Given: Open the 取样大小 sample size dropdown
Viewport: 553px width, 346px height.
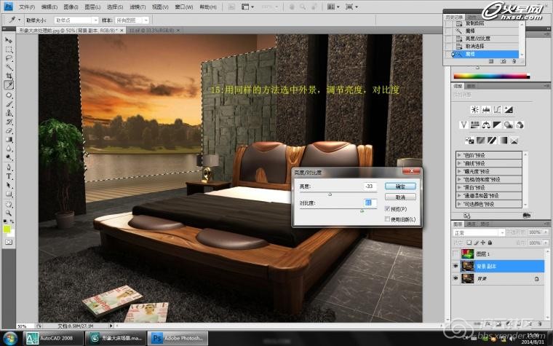Looking at the screenshot, I should pos(76,20).
